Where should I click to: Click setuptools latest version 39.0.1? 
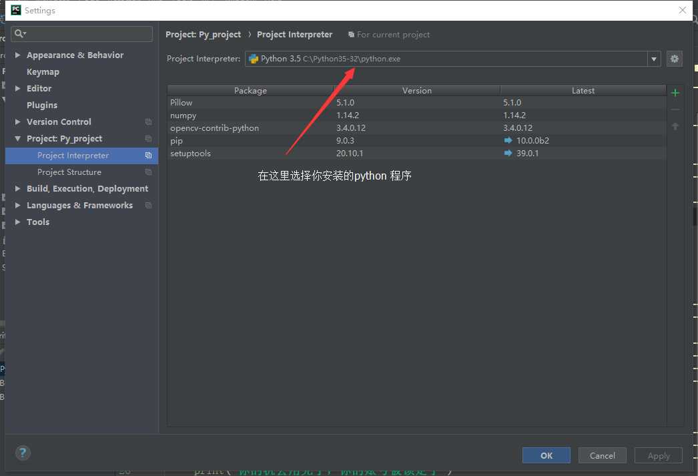528,153
